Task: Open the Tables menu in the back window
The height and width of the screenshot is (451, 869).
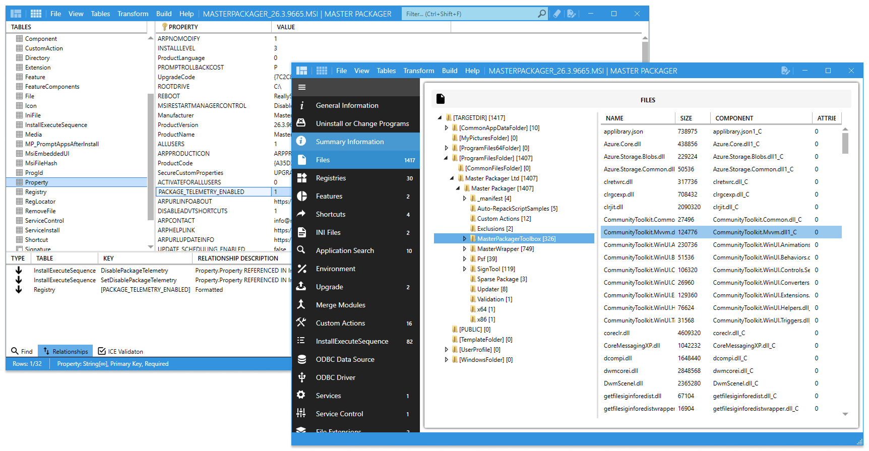Action: [x=100, y=14]
